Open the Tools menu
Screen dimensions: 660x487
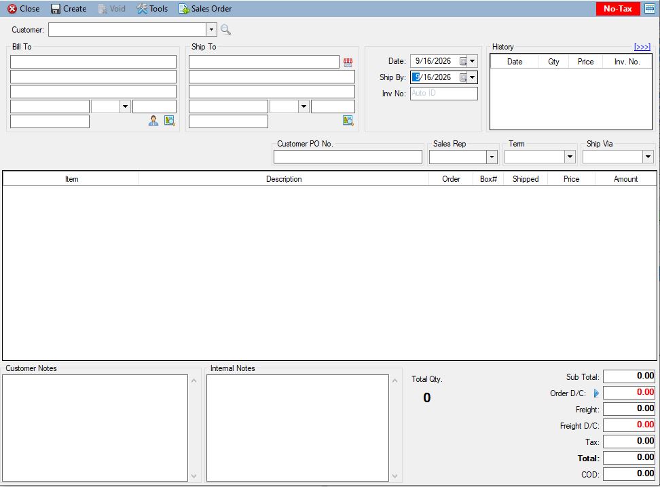pos(152,8)
